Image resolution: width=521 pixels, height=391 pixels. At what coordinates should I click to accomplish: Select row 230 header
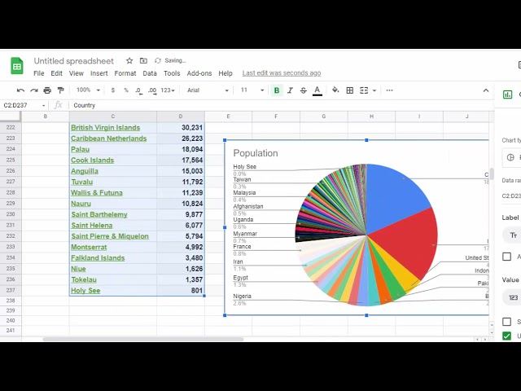coord(11,214)
